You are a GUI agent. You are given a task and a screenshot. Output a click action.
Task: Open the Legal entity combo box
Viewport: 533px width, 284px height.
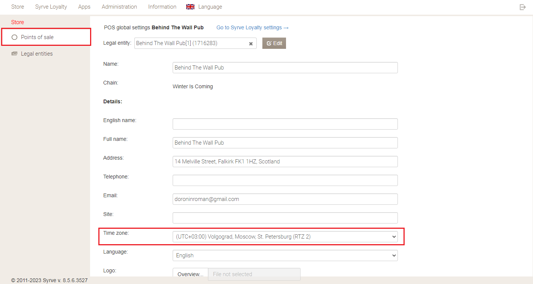[191, 43]
